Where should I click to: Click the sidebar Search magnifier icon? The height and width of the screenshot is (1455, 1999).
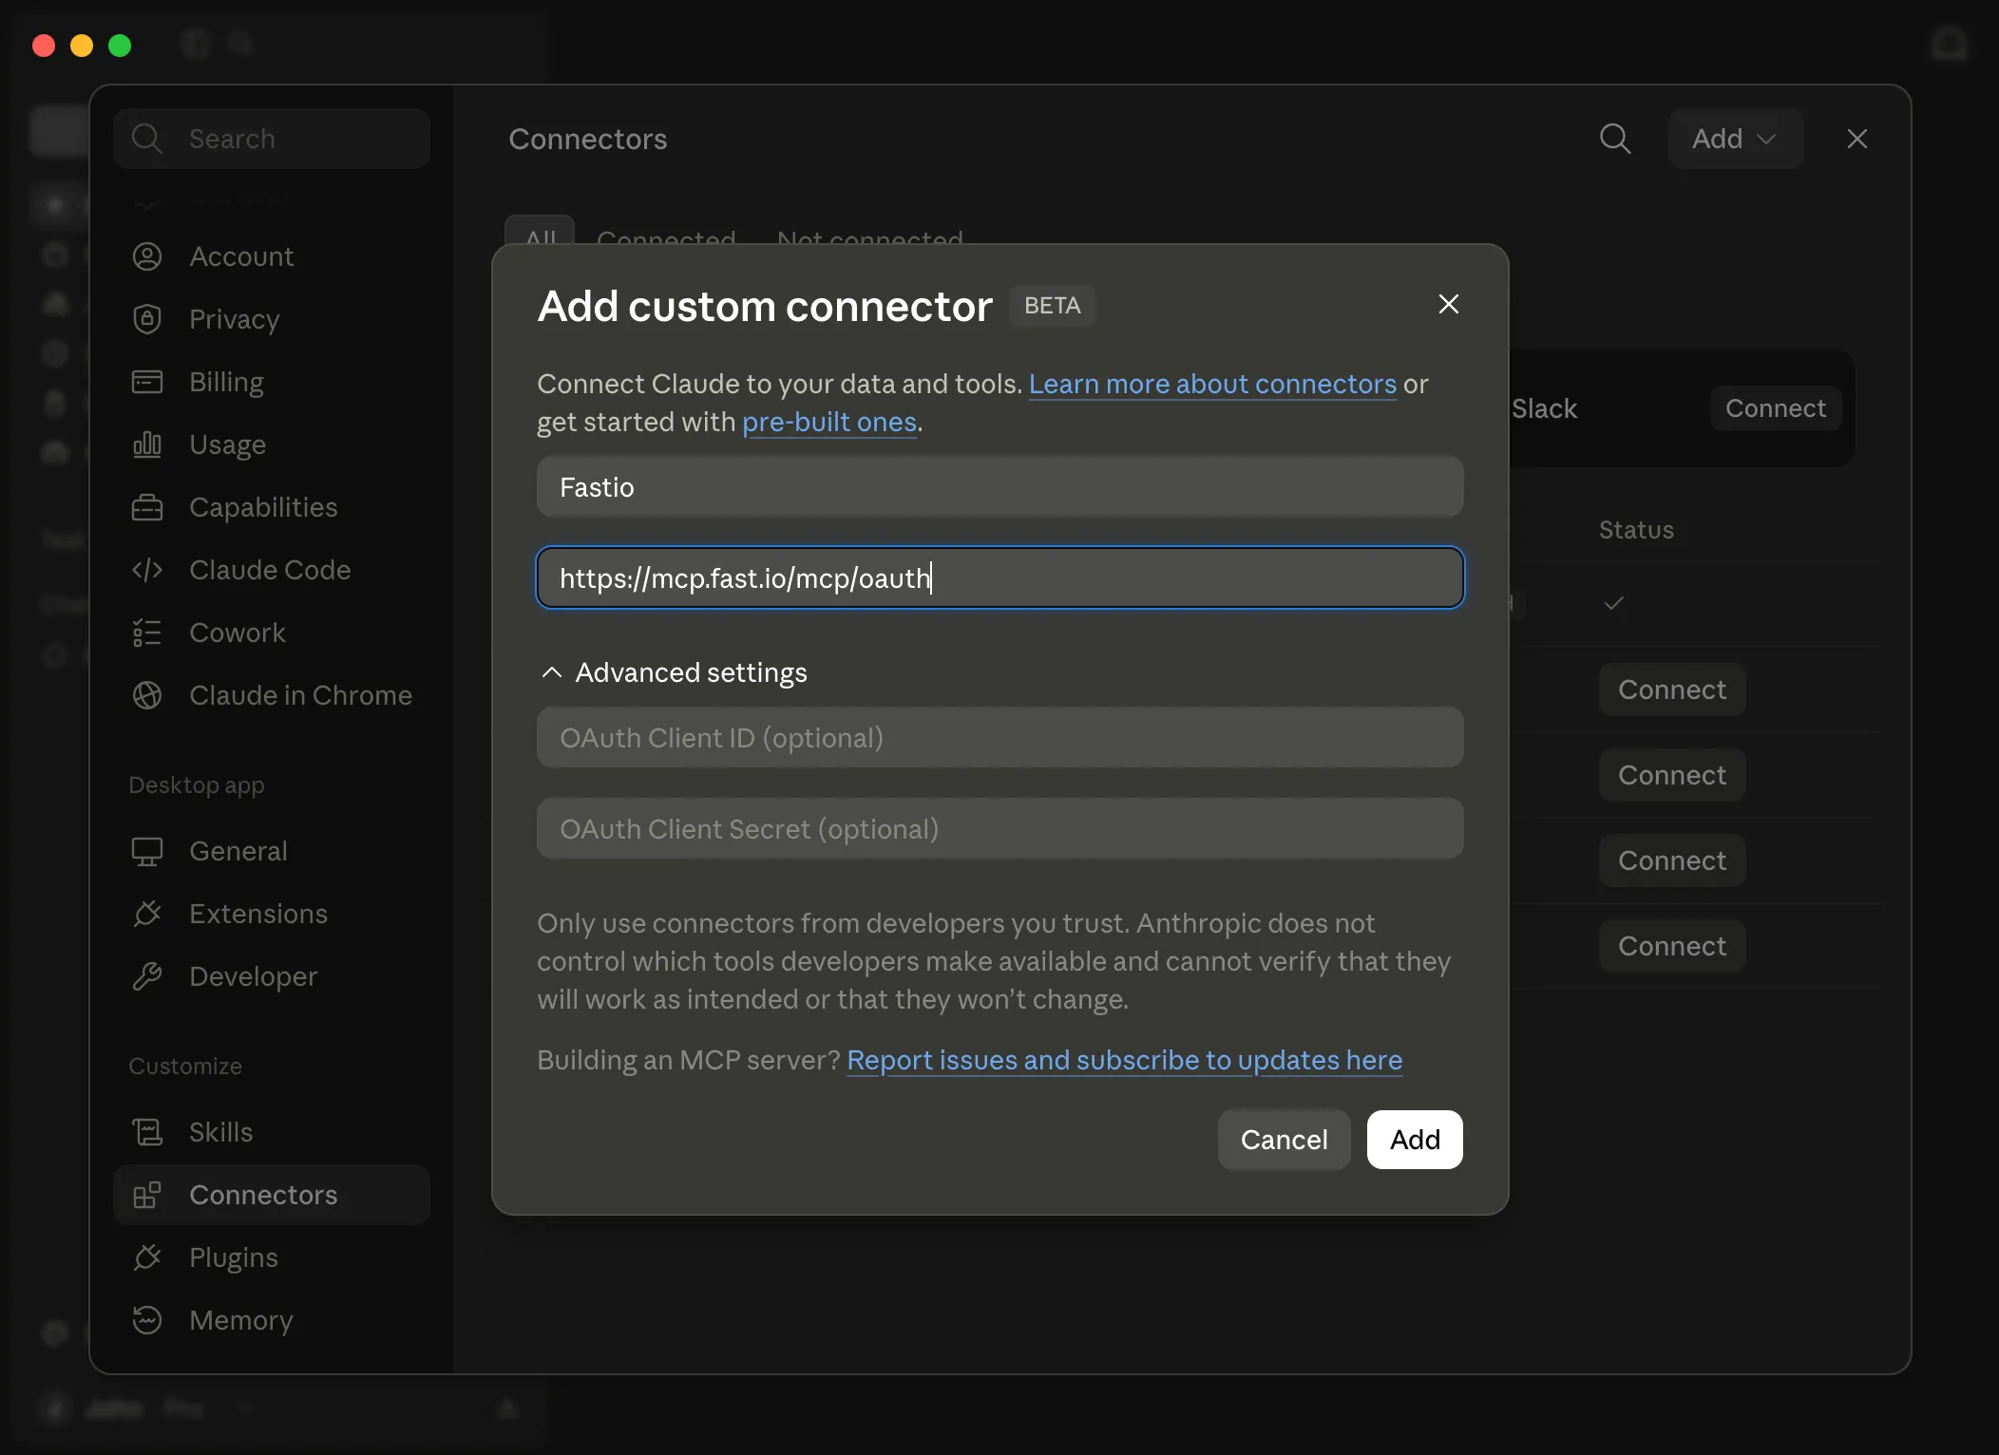coord(146,139)
